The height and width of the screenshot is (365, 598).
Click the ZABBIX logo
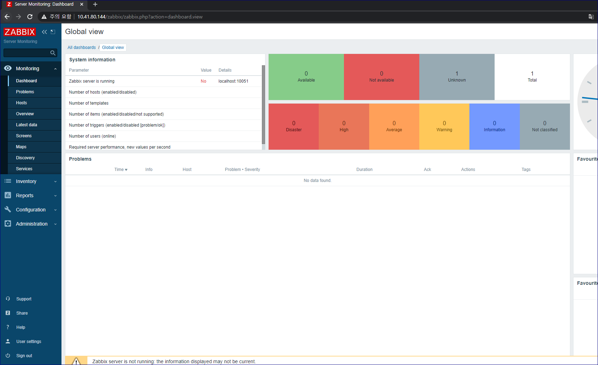pyautogui.click(x=20, y=32)
